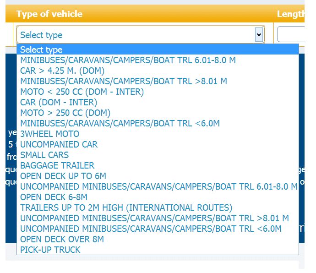Viewport: 316px width, 273px height.
Task: Choose 'CAR (DOM - INTER)' vehicle type
Action: point(59,102)
